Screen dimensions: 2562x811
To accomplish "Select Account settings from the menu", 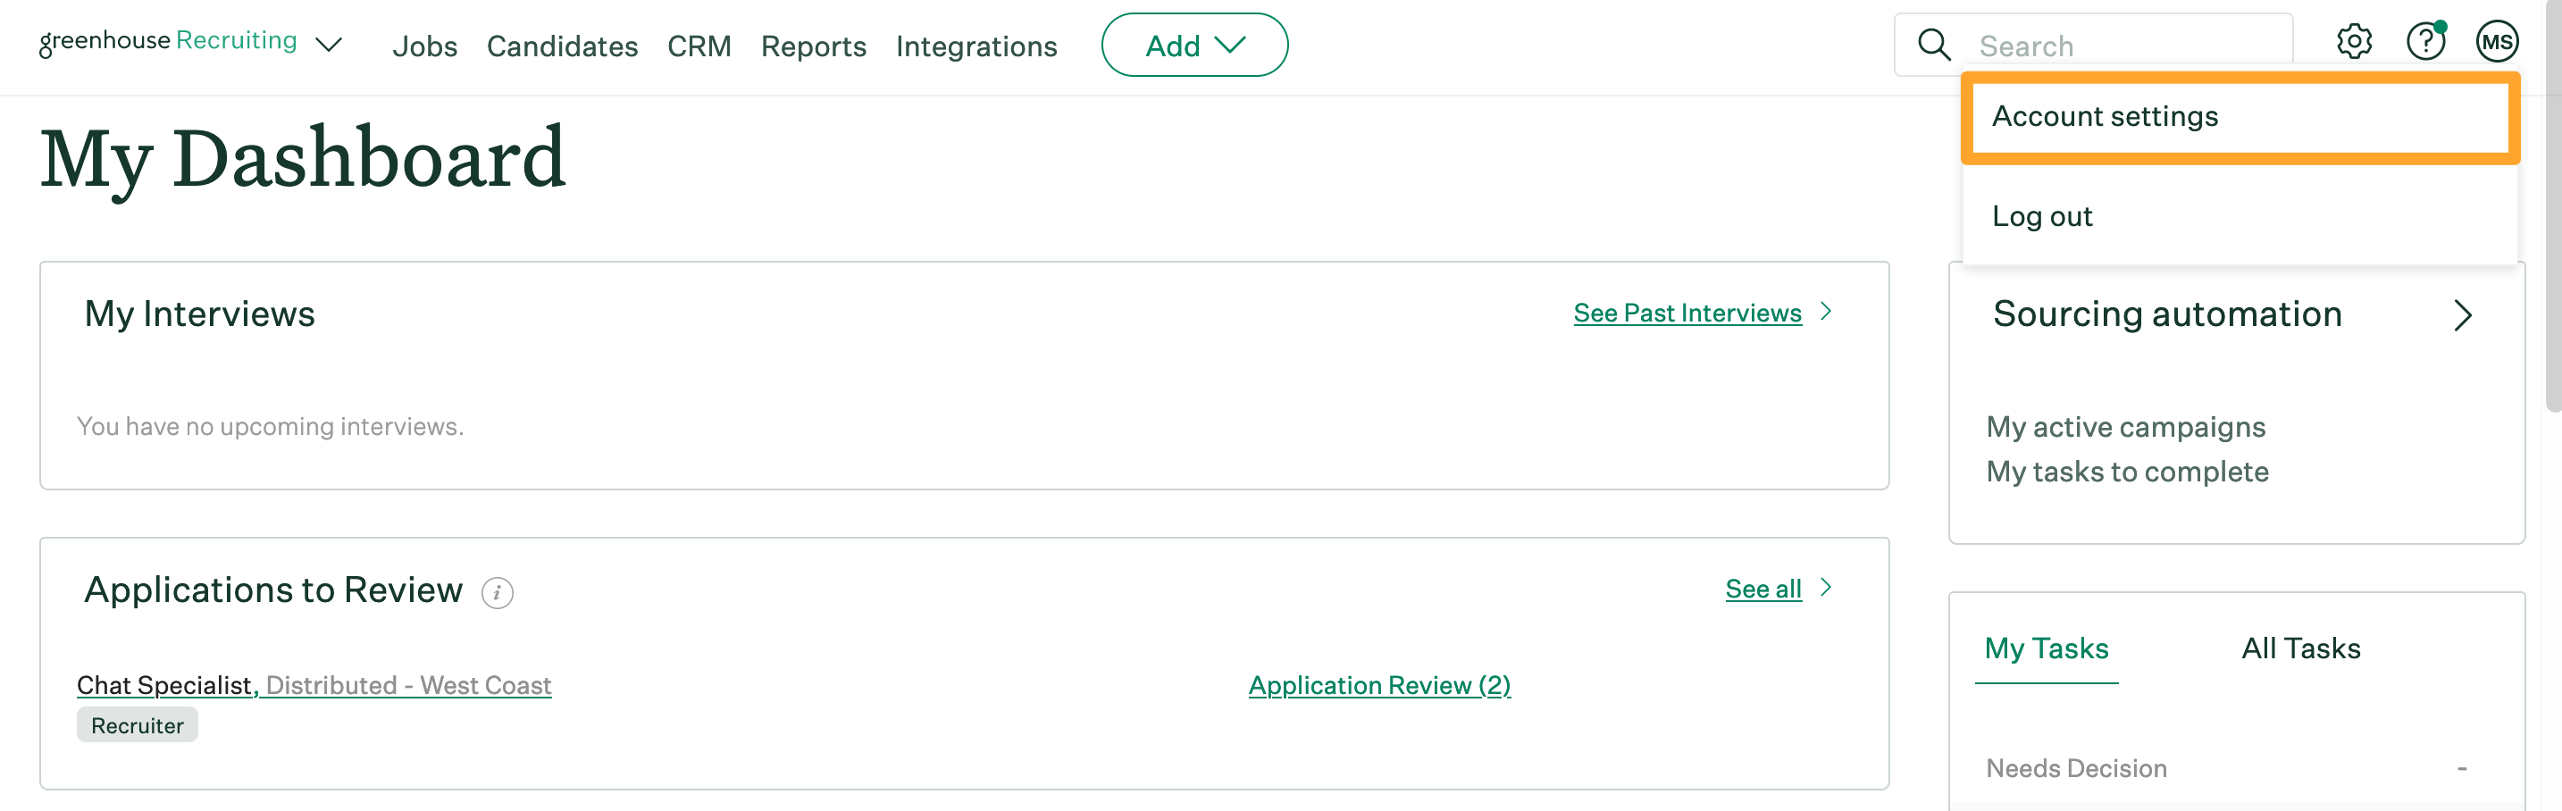I will 2105,115.
